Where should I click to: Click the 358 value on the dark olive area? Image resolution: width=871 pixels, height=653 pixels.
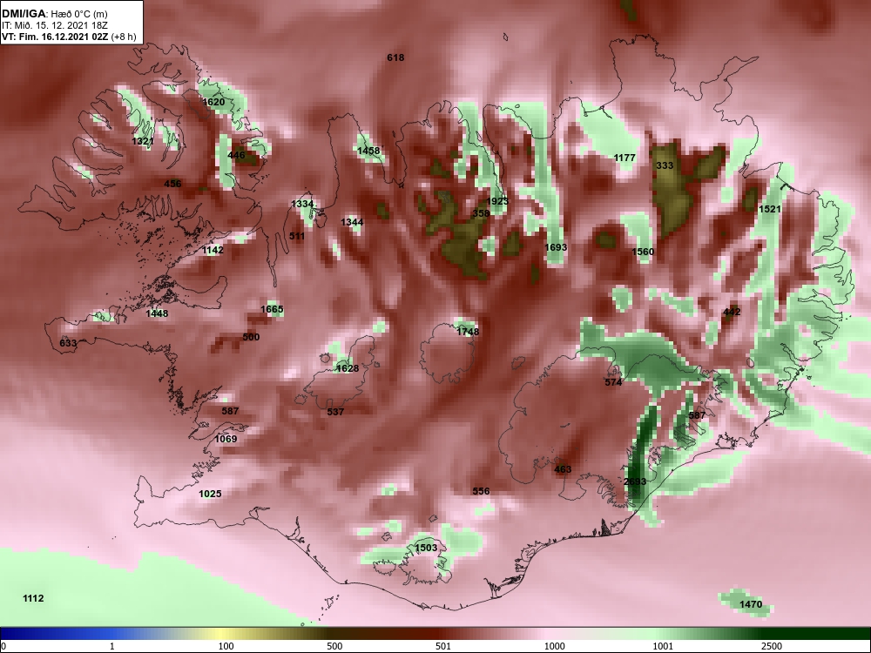coord(481,214)
